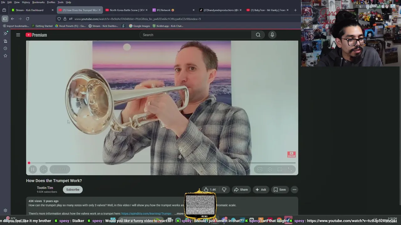Like the video with thumbs up
Screen dimensions: 401x225
[x=210, y=190]
